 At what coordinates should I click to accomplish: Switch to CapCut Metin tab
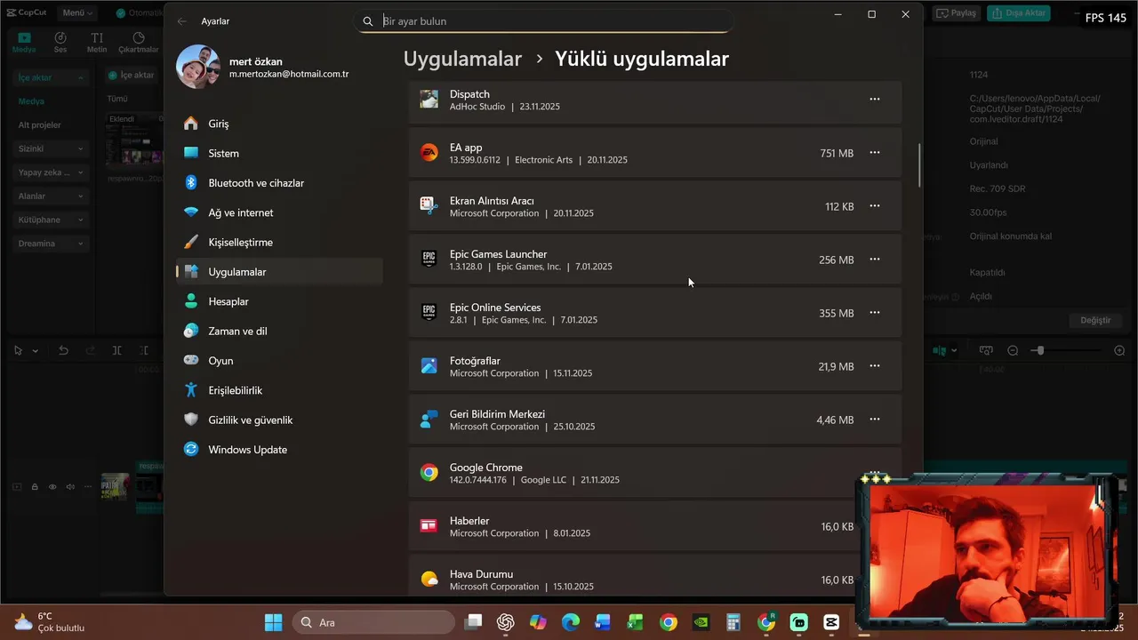point(97,43)
